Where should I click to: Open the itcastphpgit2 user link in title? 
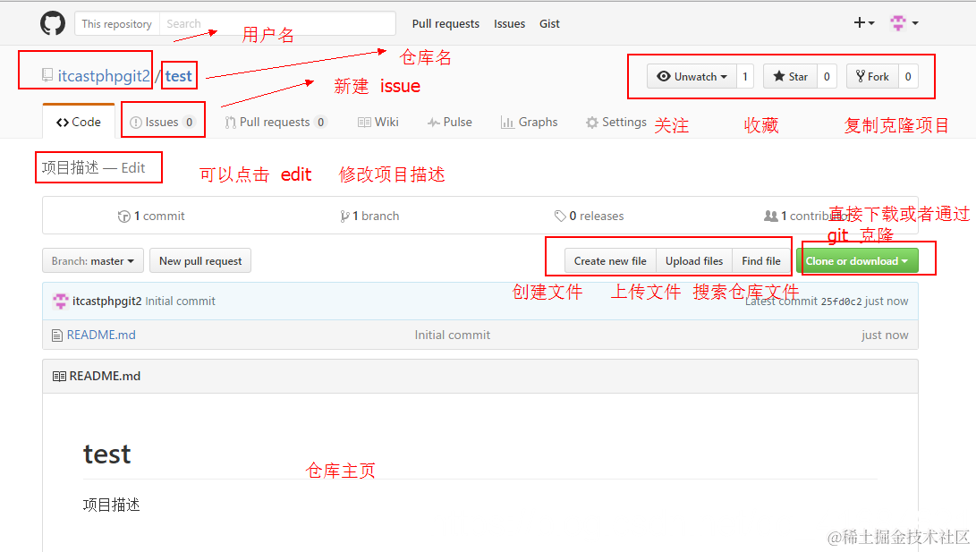104,76
